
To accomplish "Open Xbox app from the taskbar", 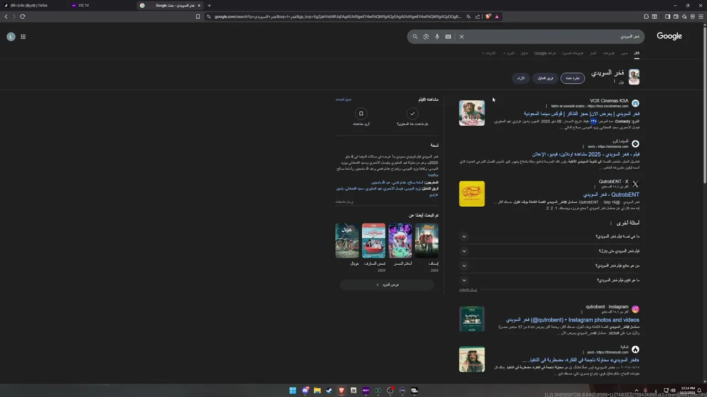I will pyautogui.click(x=378, y=390).
